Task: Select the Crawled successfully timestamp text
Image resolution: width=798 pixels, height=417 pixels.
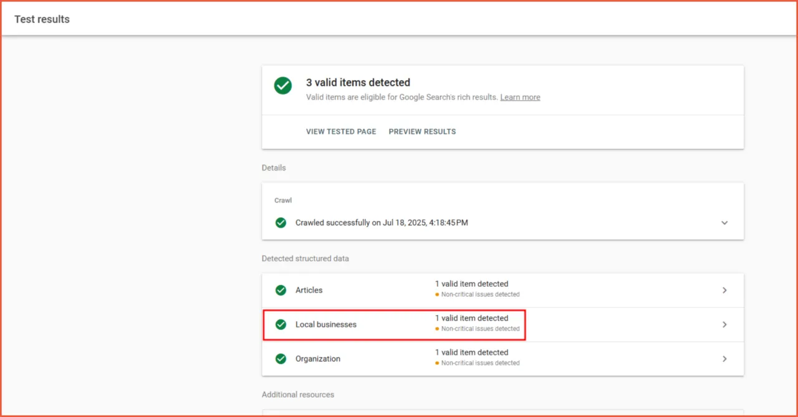Action: coord(382,223)
